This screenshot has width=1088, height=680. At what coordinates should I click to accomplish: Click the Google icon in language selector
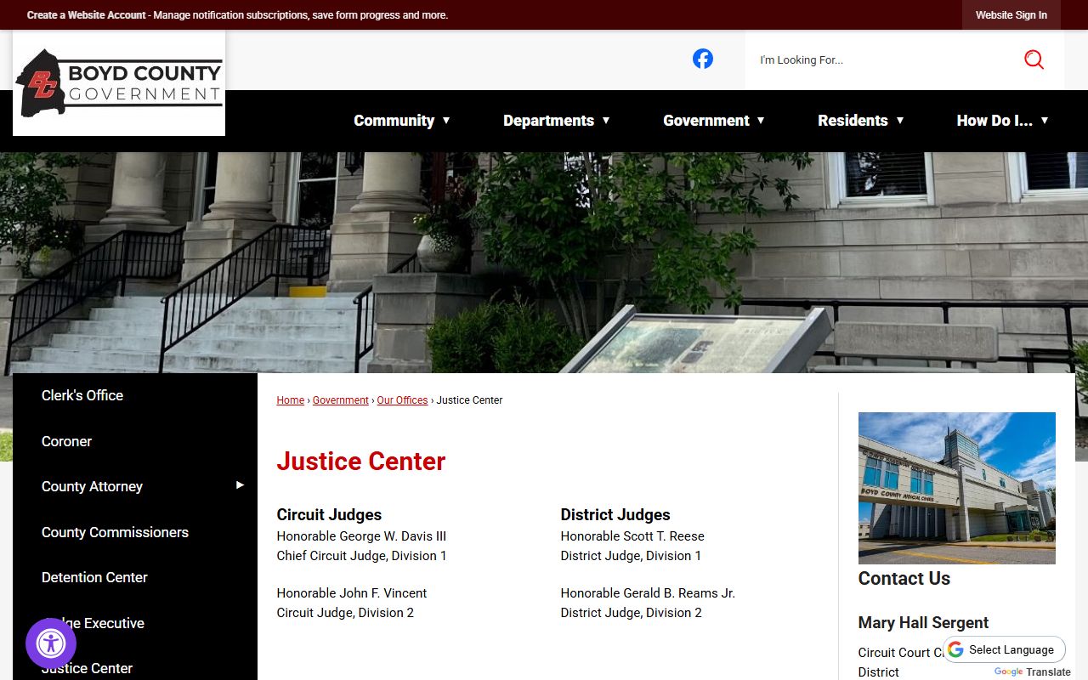[x=955, y=649]
